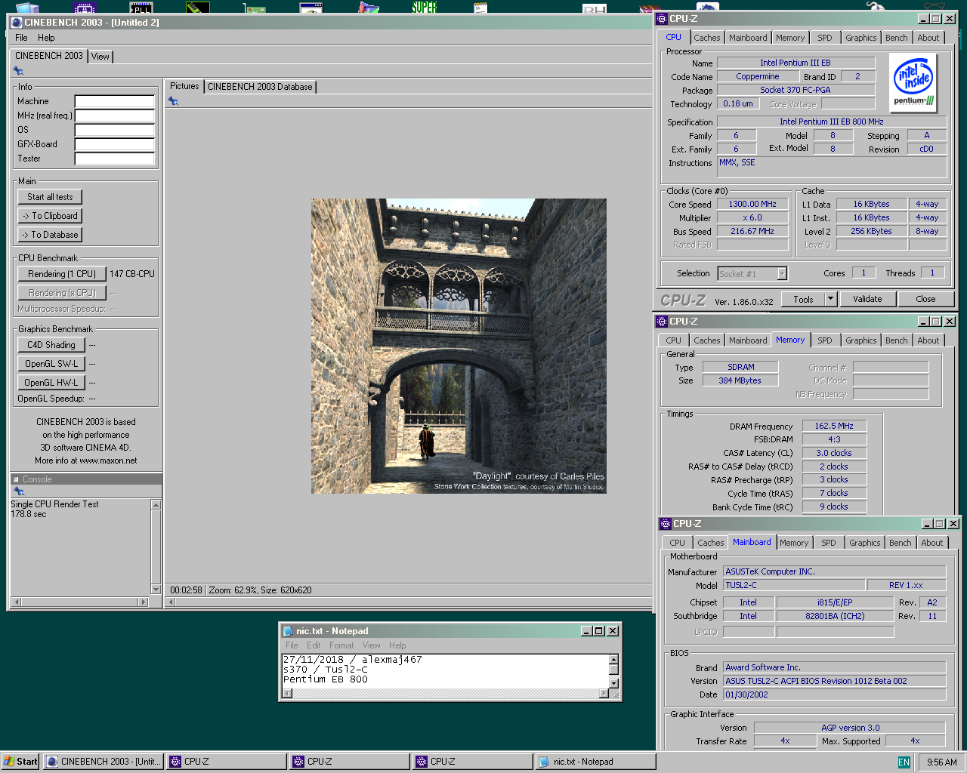Click the 178.8 sec line in the Console
Screen dimensions: 967x773
coord(29,514)
